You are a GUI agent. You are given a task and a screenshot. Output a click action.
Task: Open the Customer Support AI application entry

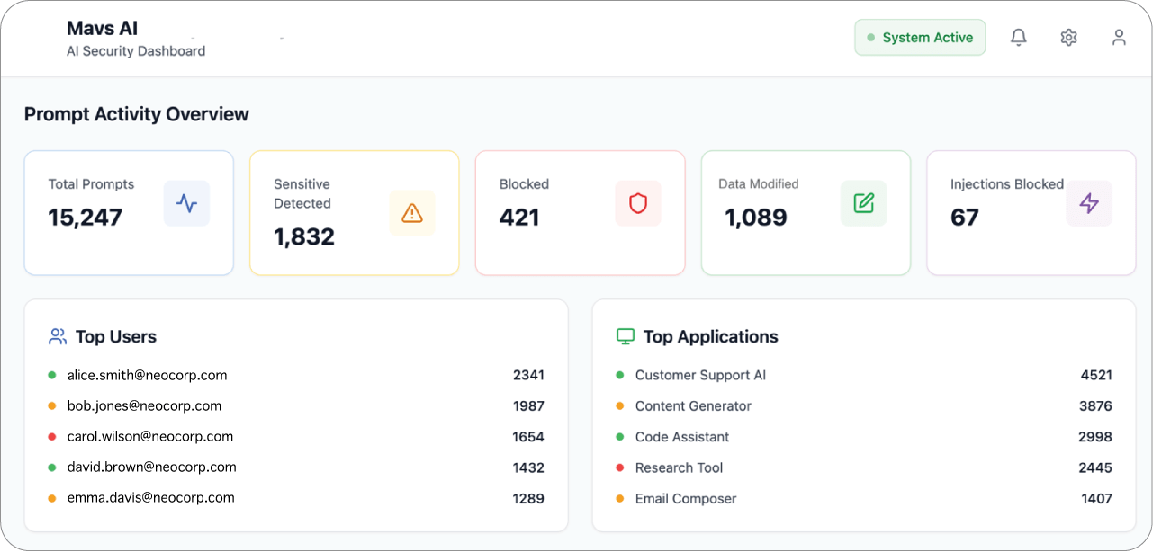point(700,376)
